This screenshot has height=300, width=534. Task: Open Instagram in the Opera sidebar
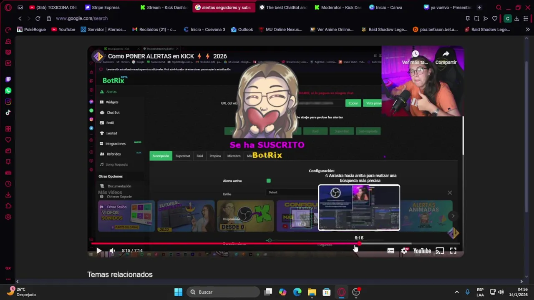point(8,101)
